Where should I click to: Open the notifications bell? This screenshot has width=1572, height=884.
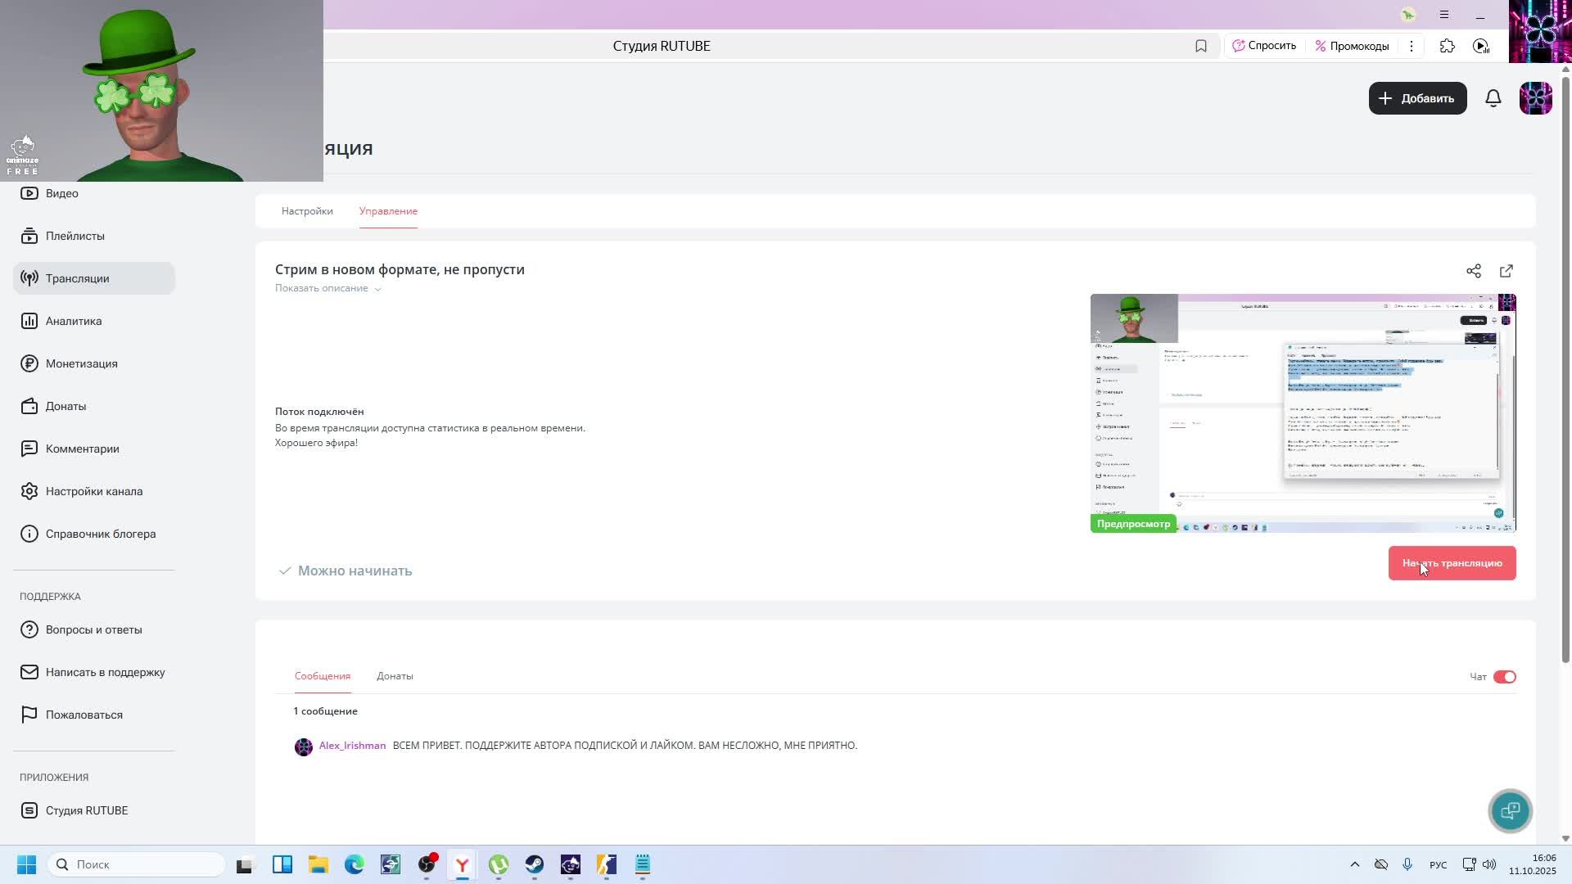click(x=1493, y=98)
